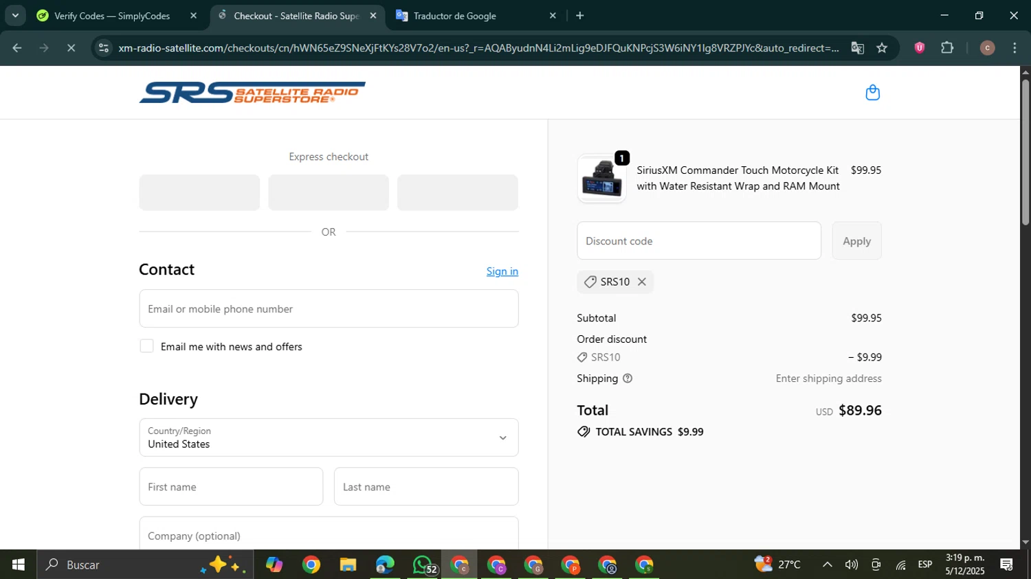Click the last express checkout button placeholder

pyautogui.click(x=458, y=192)
